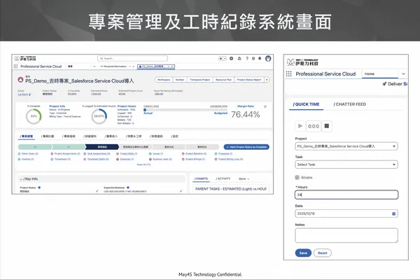The height and width of the screenshot is (280, 420).
Task: Click the budget progress bar
Action: [181, 110]
